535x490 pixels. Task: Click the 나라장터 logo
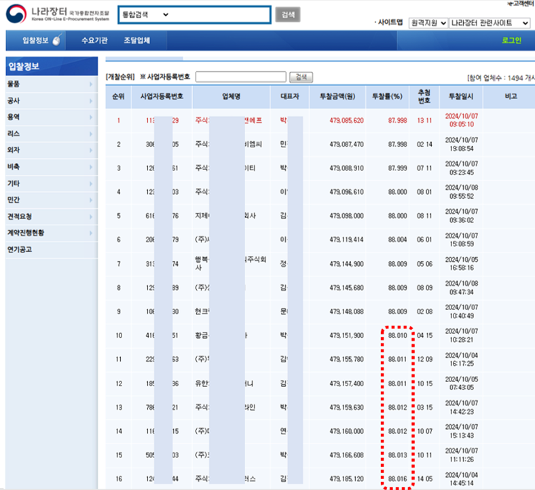point(57,14)
